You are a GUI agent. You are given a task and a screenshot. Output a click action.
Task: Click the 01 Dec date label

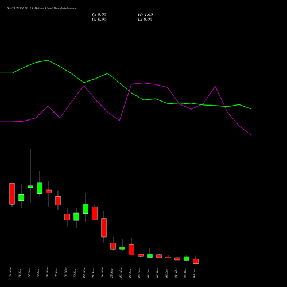pyautogui.click(x=148, y=273)
